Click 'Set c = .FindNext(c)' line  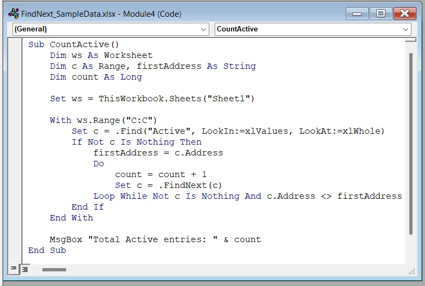pos(168,185)
